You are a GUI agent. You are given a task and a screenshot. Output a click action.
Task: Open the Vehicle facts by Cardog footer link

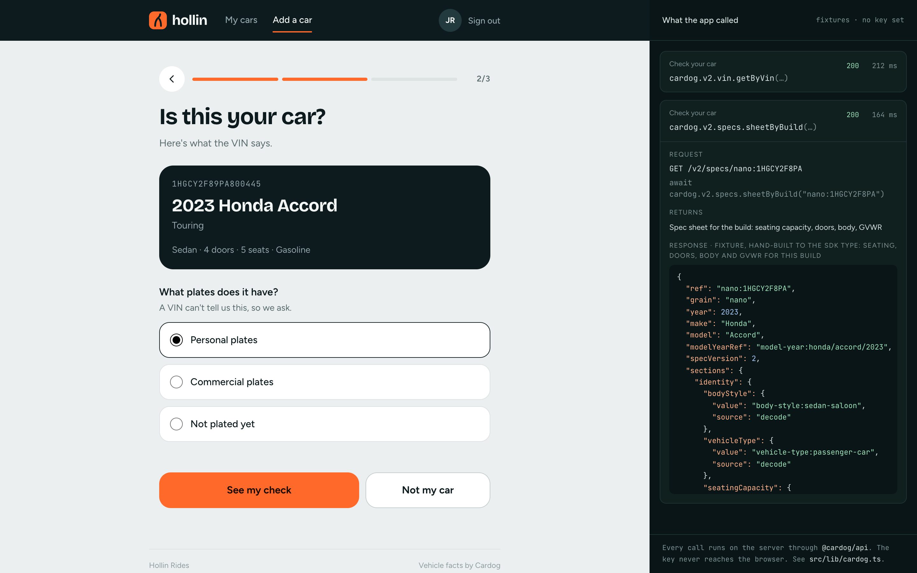459,565
